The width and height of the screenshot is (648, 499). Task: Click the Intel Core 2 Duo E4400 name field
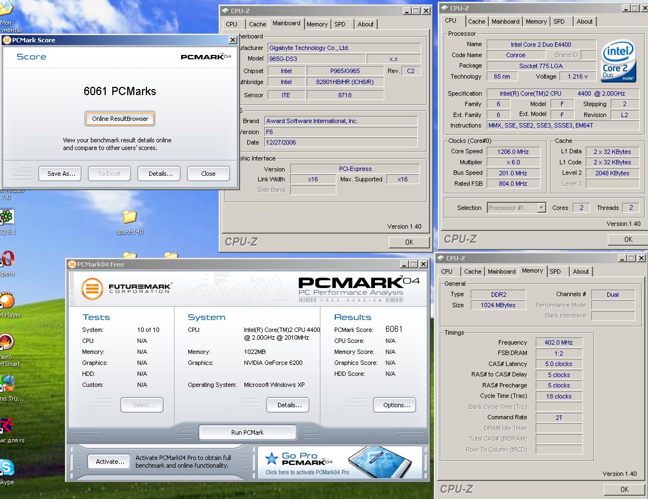[x=541, y=45]
